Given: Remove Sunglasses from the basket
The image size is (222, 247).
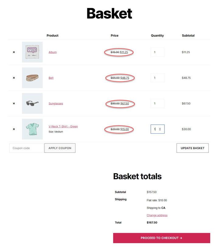Looking at the screenshot, I should (14, 104).
